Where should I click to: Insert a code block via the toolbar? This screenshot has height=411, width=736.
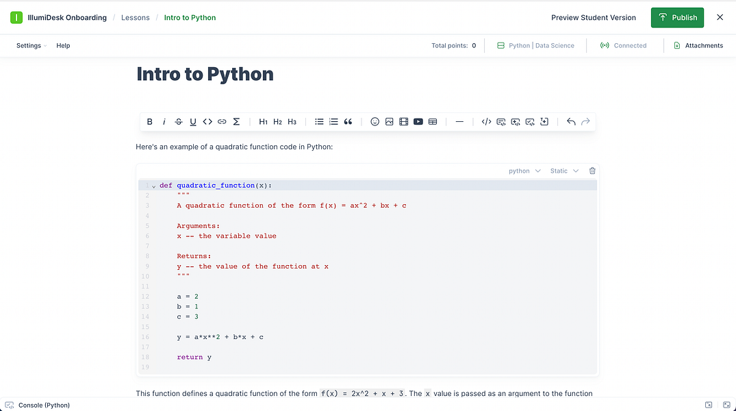(x=486, y=121)
